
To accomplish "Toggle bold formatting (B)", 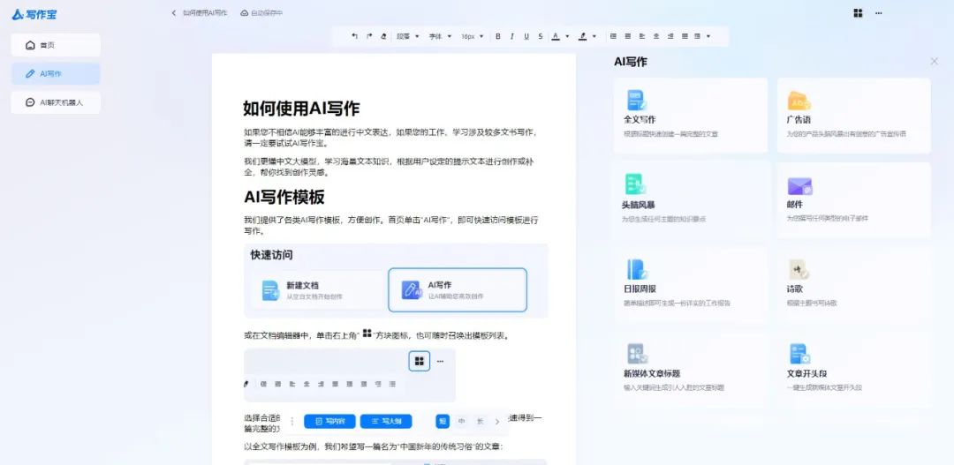I will (x=497, y=36).
